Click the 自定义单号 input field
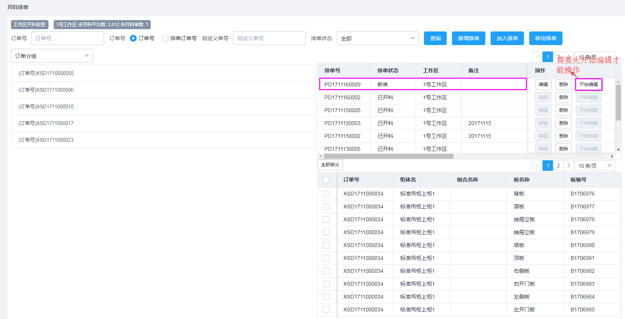Screen dimensions: 625x319 click(x=269, y=38)
